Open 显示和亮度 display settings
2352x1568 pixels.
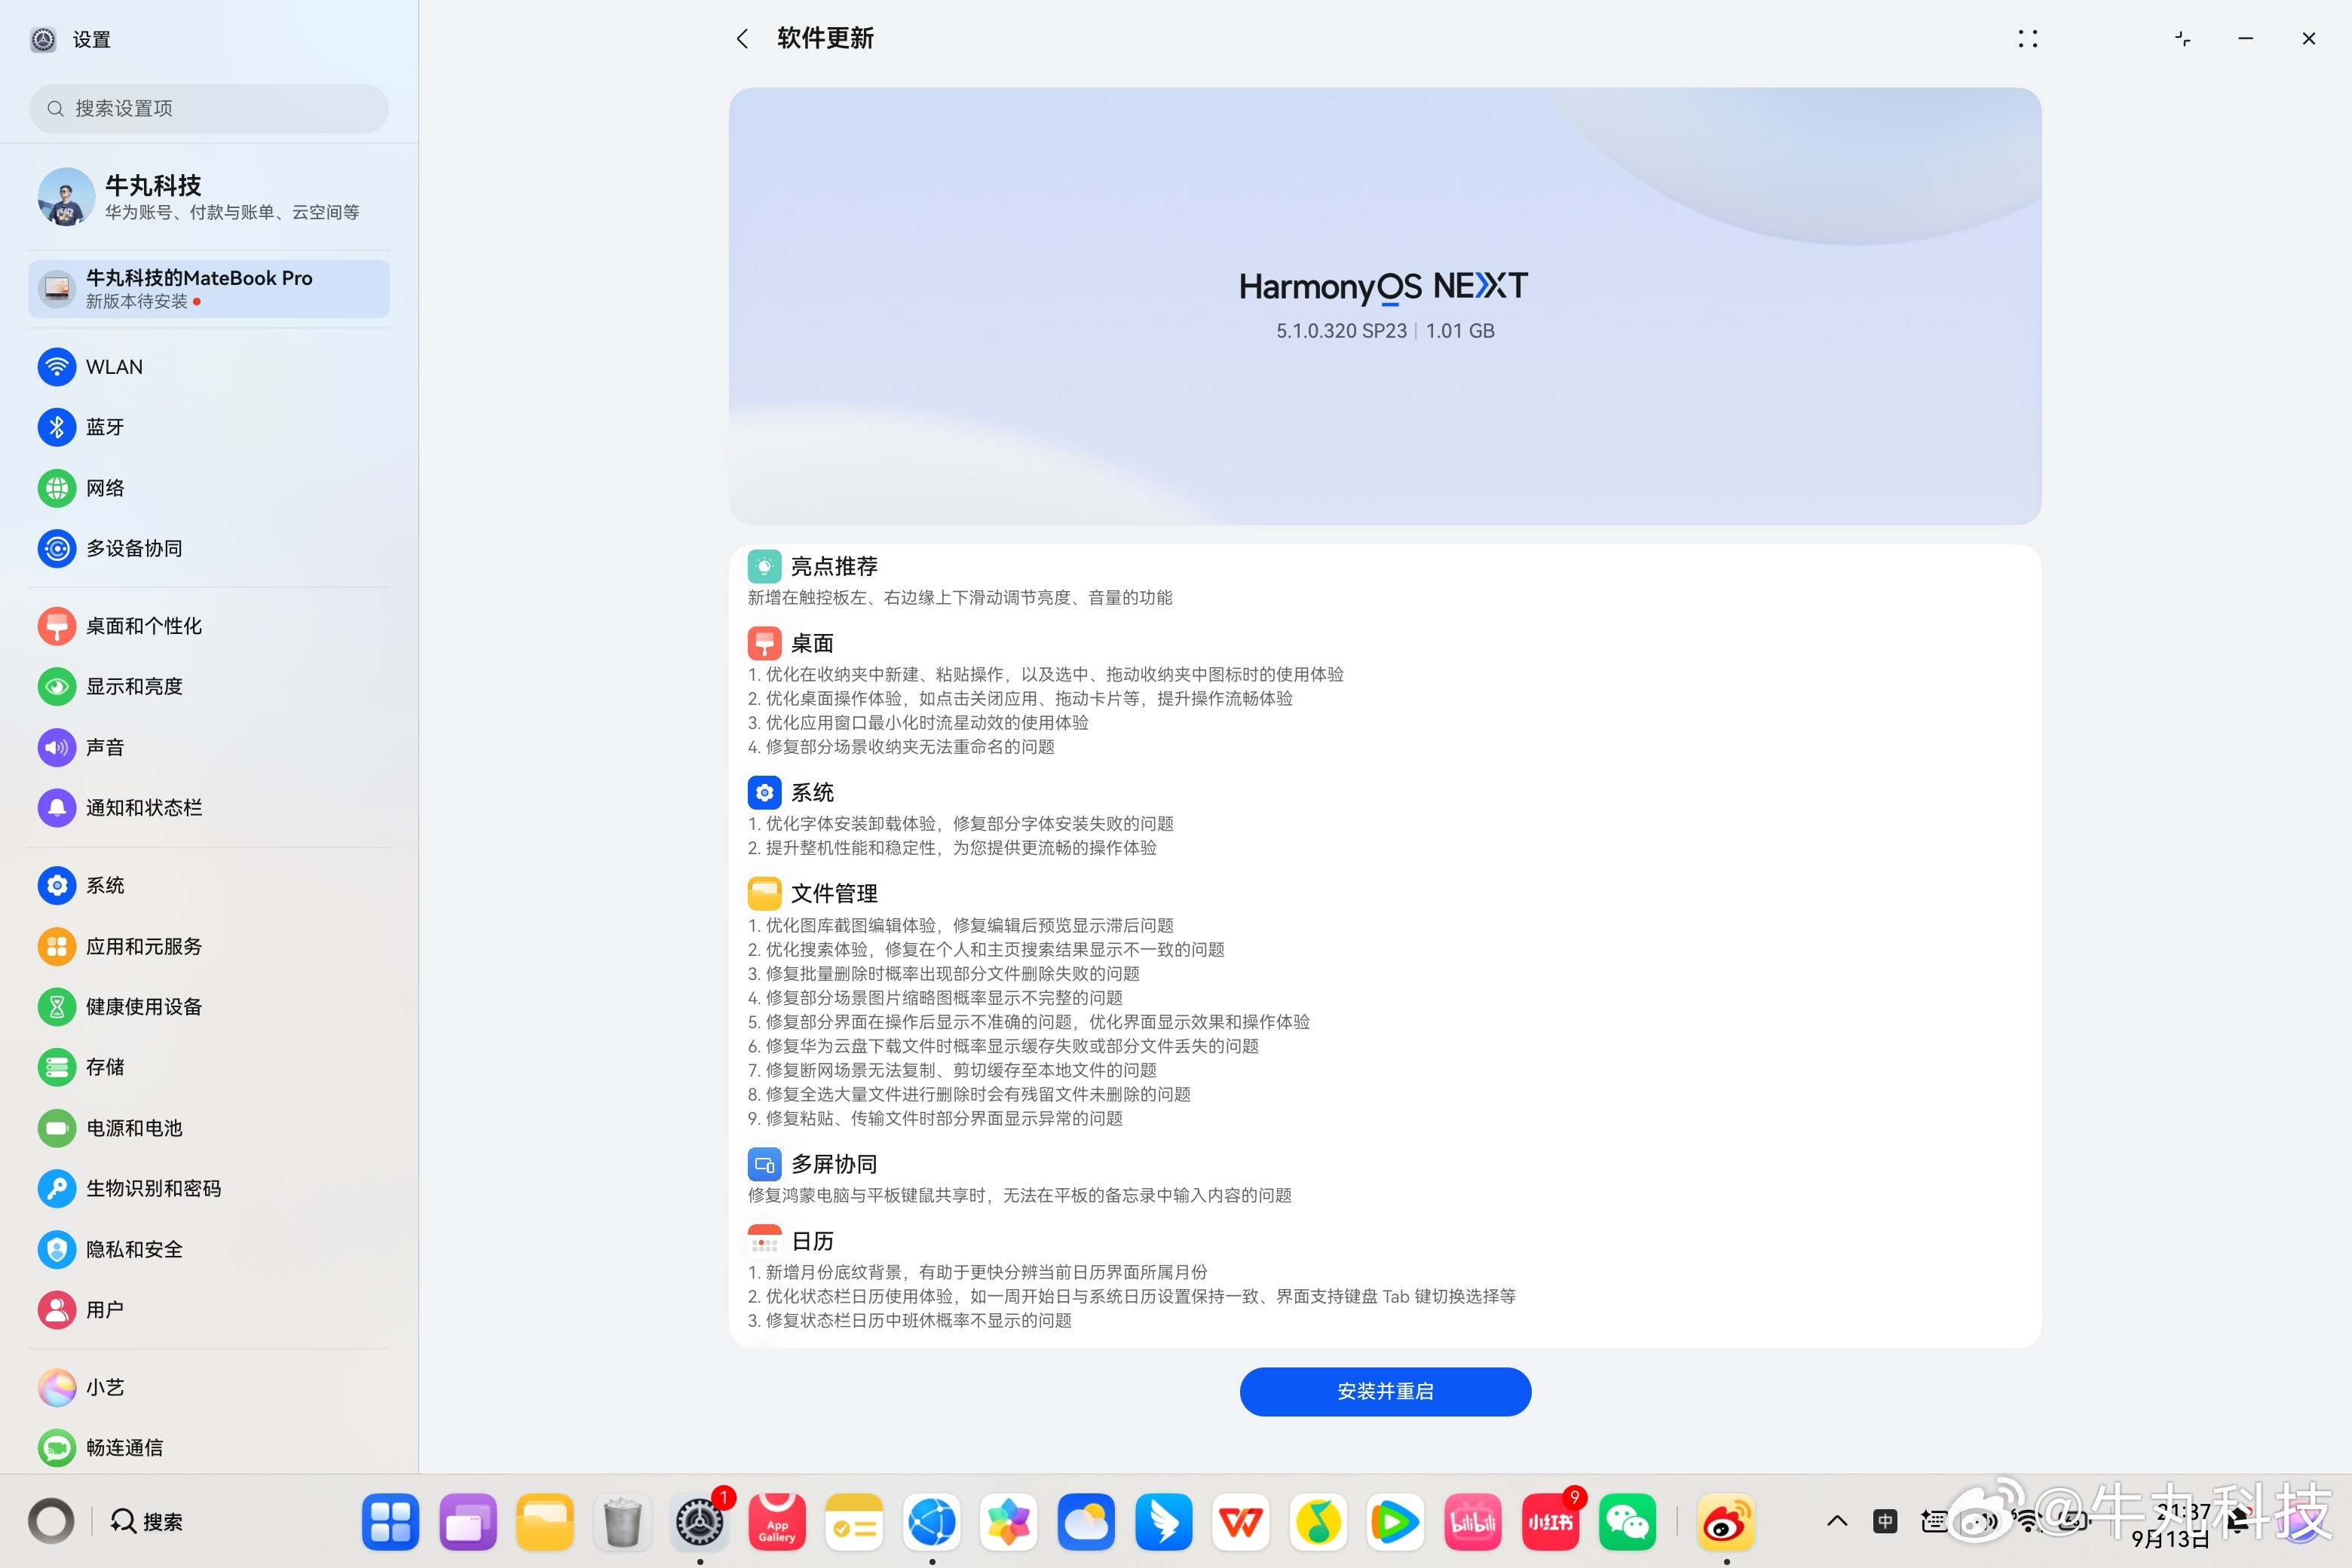click(x=208, y=686)
